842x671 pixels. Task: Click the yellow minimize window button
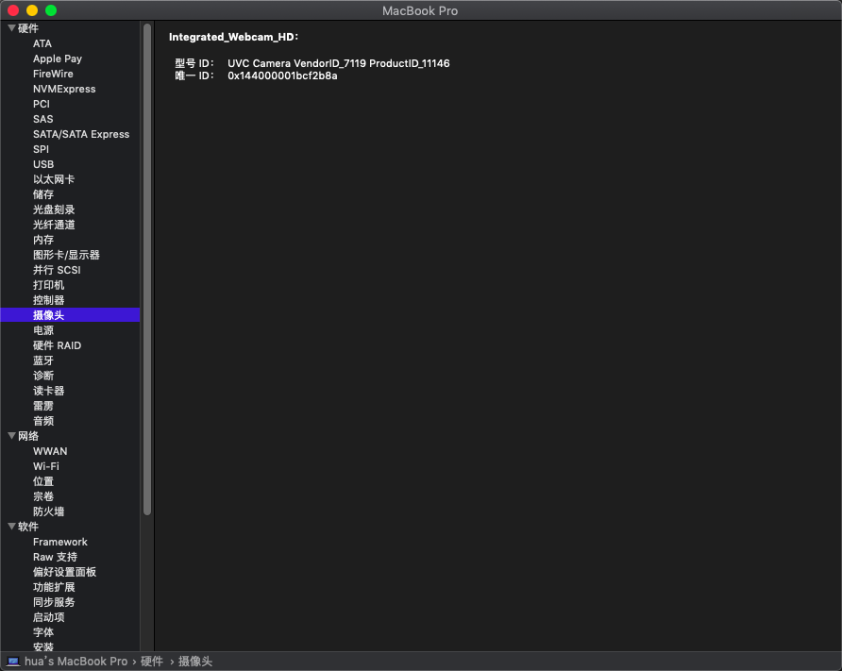pos(32,10)
